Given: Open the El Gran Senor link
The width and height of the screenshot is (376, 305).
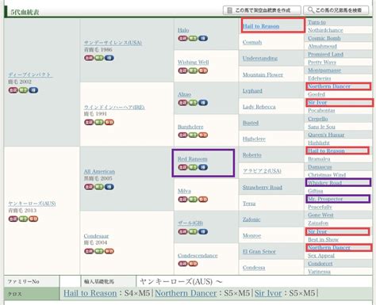Looking at the screenshot, I should (259, 252).
